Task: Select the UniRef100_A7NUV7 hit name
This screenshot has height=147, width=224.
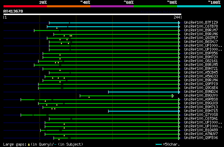Action: tap(201, 134)
